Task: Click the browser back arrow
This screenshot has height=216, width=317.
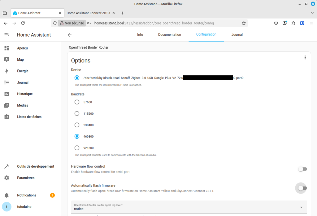Action: [6, 23]
